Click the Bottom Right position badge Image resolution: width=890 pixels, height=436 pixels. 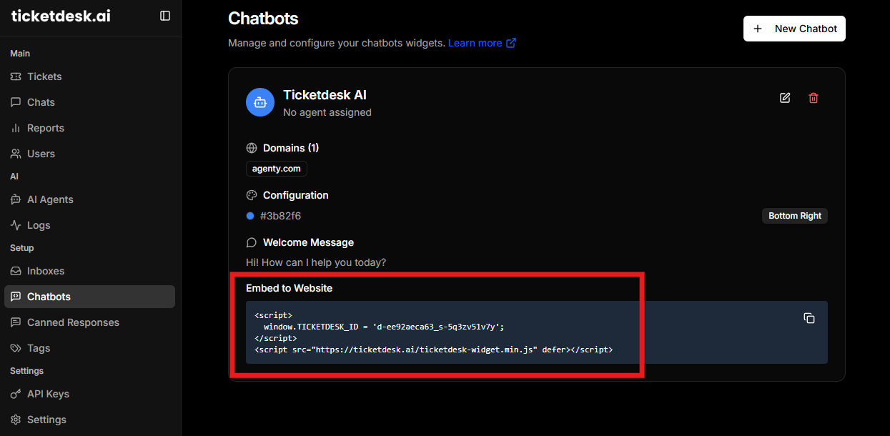click(795, 216)
